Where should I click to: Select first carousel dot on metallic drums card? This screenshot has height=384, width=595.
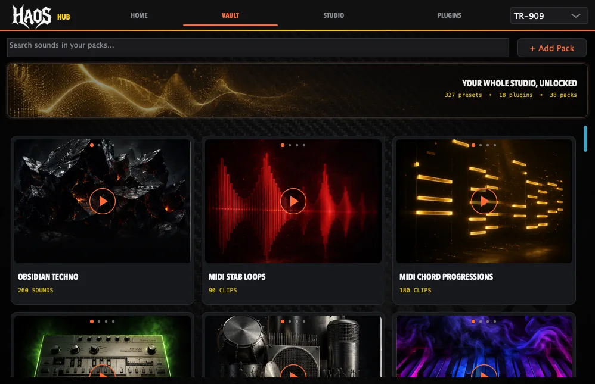tap(283, 321)
